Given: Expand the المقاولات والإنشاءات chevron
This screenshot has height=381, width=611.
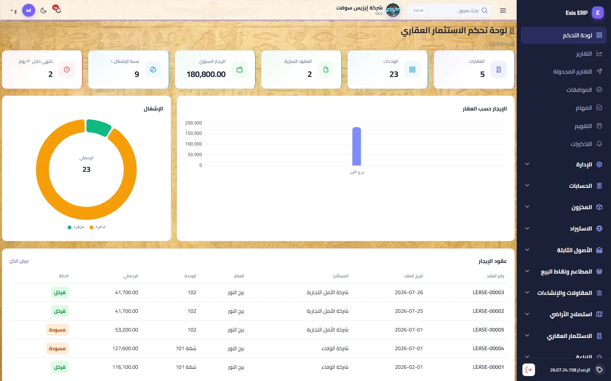Looking at the screenshot, I should pyautogui.click(x=527, y=293).
